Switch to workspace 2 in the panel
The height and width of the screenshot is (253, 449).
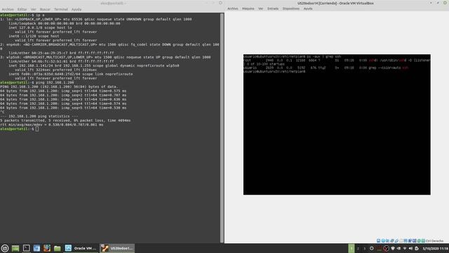pyautogui.click(x=358, y=248)
